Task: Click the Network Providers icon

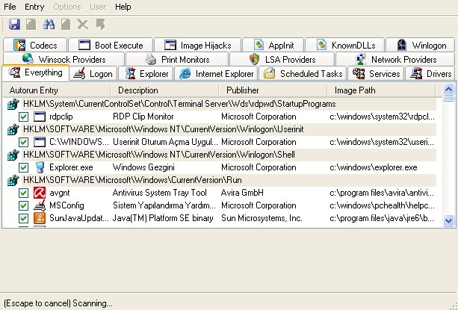Action: (361, 59)
